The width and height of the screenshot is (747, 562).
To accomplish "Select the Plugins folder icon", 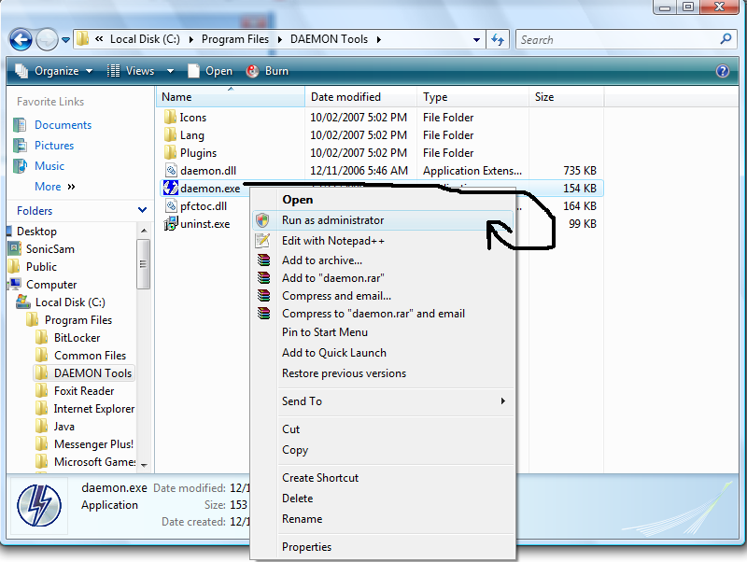I will point(170,152).
